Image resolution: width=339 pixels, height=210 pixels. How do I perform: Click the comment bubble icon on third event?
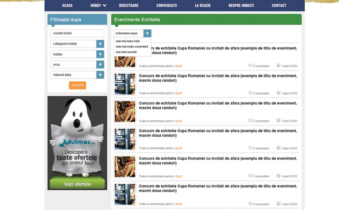(251, 121)
